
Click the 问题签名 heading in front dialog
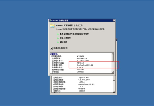54,54
